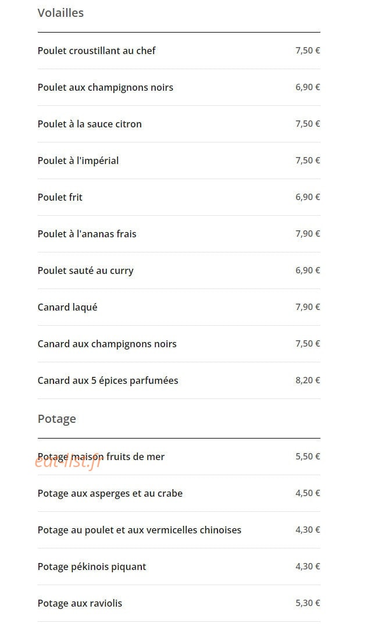
Task: Select Potage pékinois piquant
Action: 179,567
